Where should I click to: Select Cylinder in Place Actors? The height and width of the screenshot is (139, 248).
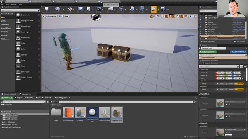click(28, 55)
